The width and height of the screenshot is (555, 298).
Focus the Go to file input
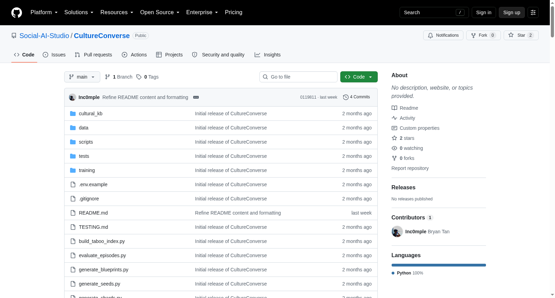298,77
